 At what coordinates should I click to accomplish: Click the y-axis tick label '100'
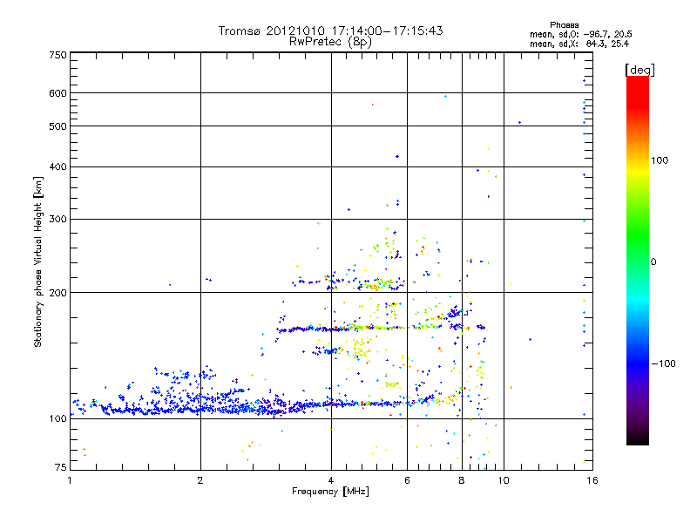(x=58, y=418)
